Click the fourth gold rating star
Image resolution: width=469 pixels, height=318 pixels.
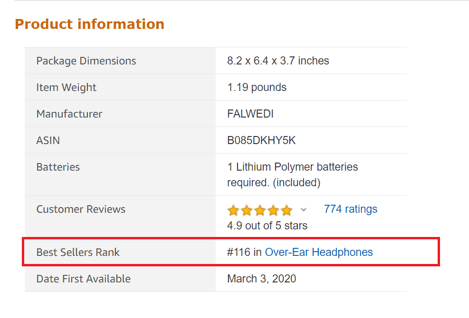click(x=274, y=209)
